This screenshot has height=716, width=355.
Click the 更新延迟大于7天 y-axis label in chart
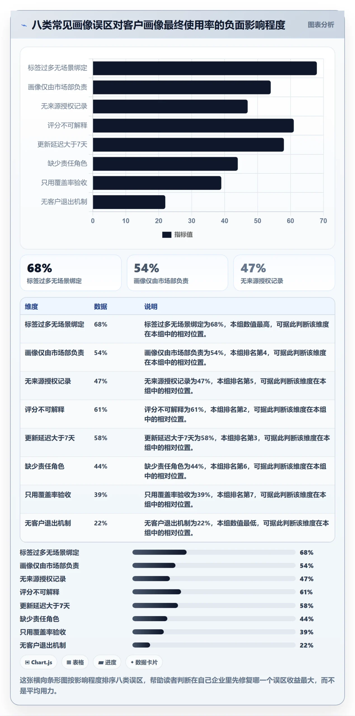pyautogui.click(x=62, y=144)
